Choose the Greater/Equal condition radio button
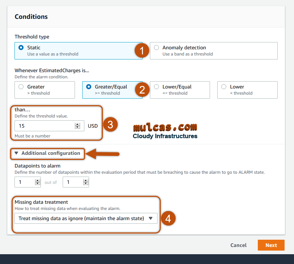 click(x=89, y=87)
